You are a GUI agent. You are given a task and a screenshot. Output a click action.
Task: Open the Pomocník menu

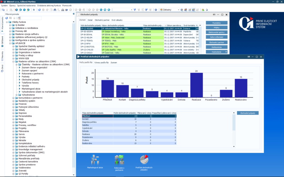point(67,6)
